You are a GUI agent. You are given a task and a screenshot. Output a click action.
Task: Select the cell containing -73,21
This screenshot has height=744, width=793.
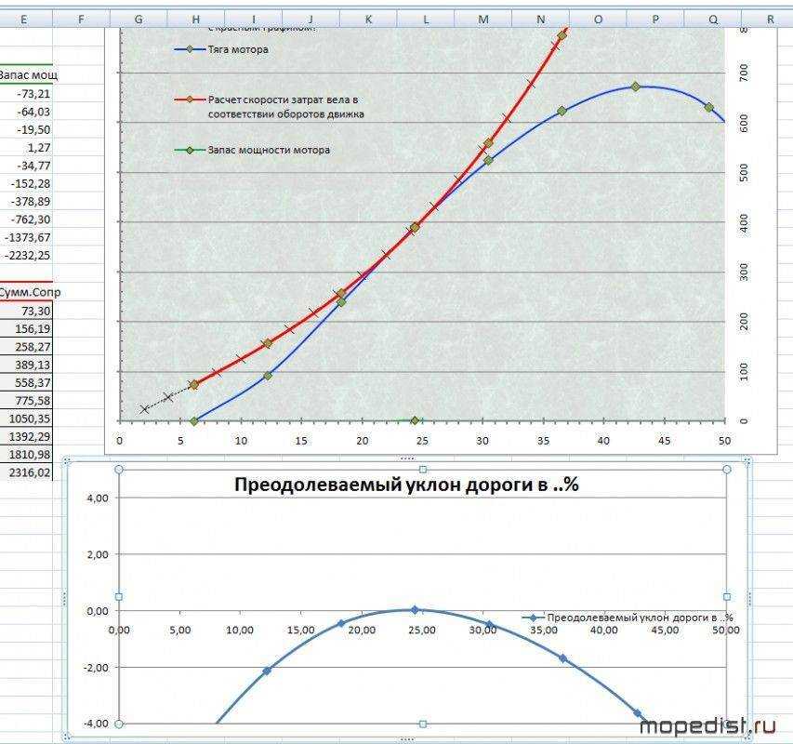[x=26, y=94]
